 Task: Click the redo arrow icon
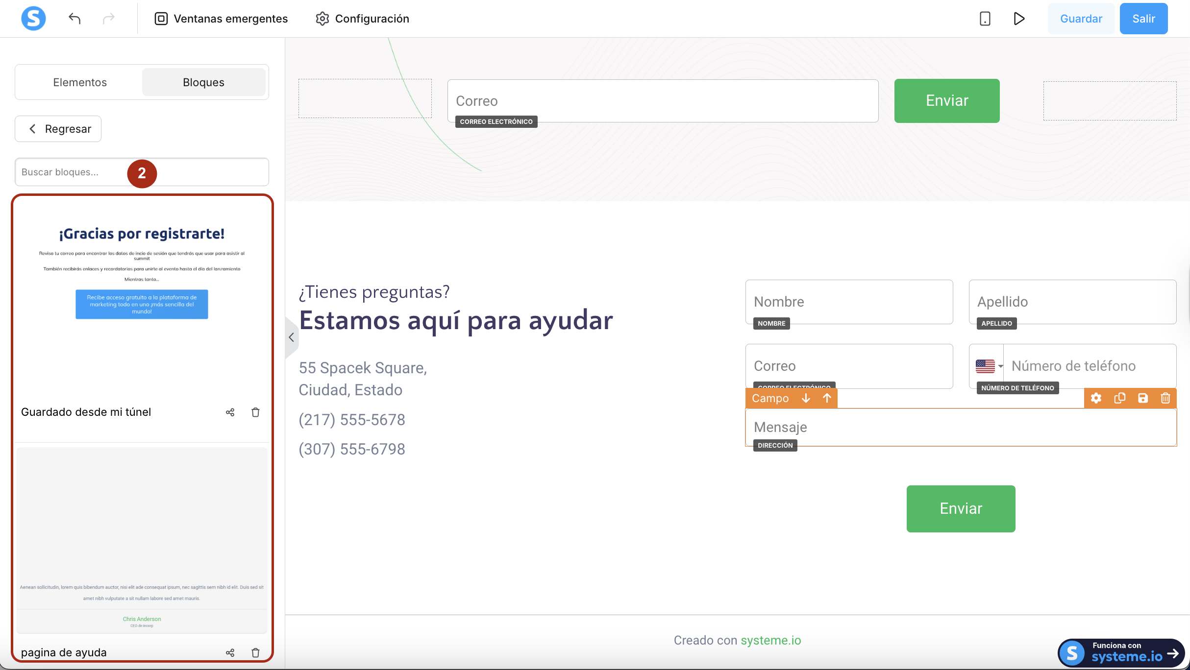[x=108, y=19]
